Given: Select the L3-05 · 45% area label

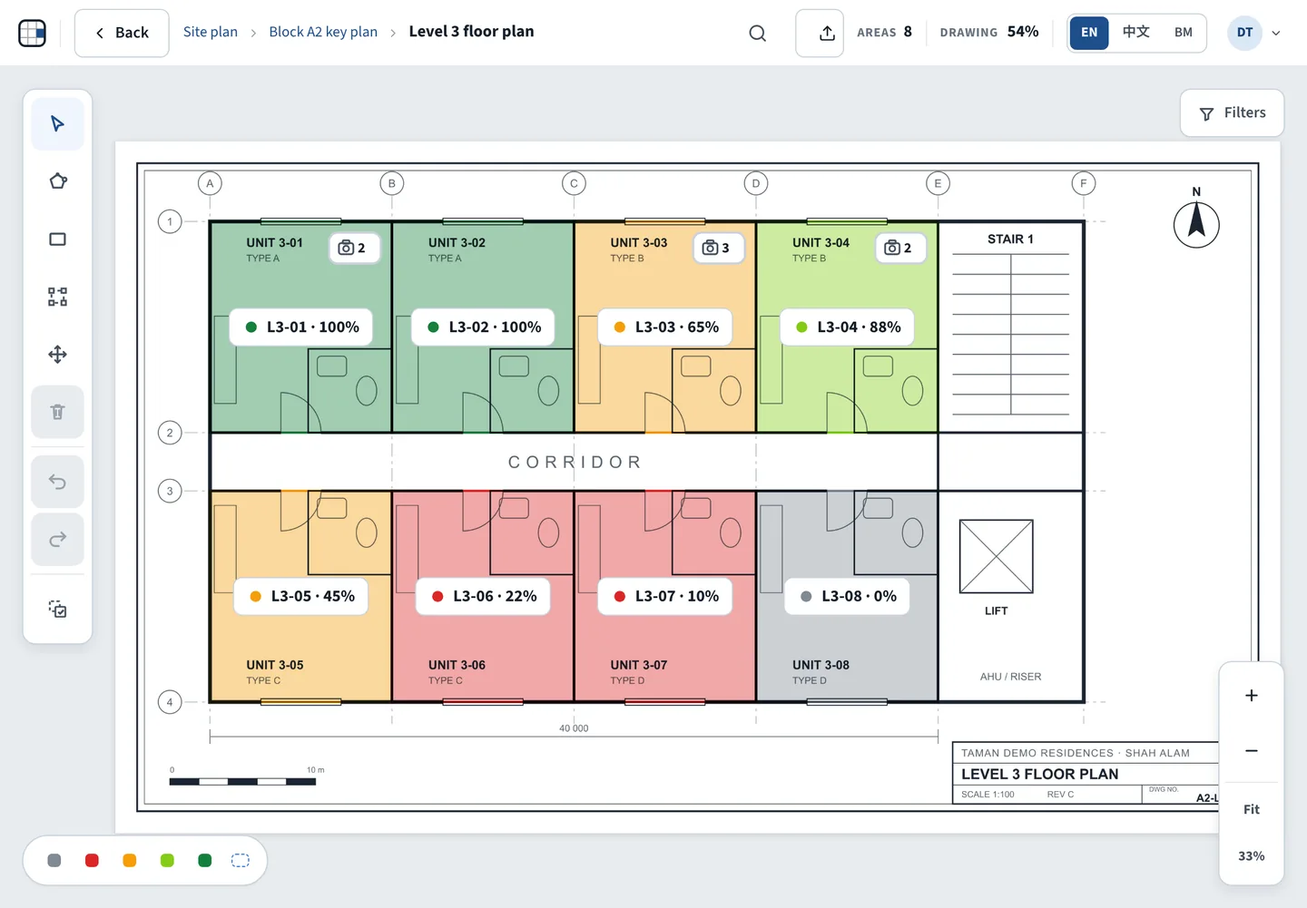Looking at the screenshot, I should 301,597.
